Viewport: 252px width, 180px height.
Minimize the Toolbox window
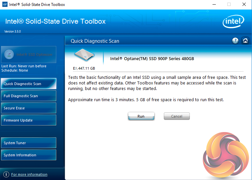coord(214,5)
